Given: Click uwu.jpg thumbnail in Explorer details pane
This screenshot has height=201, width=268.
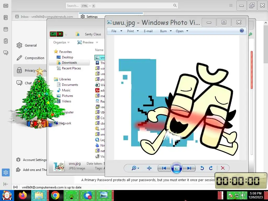Looking at the screenshot, I should coord(59,166).
